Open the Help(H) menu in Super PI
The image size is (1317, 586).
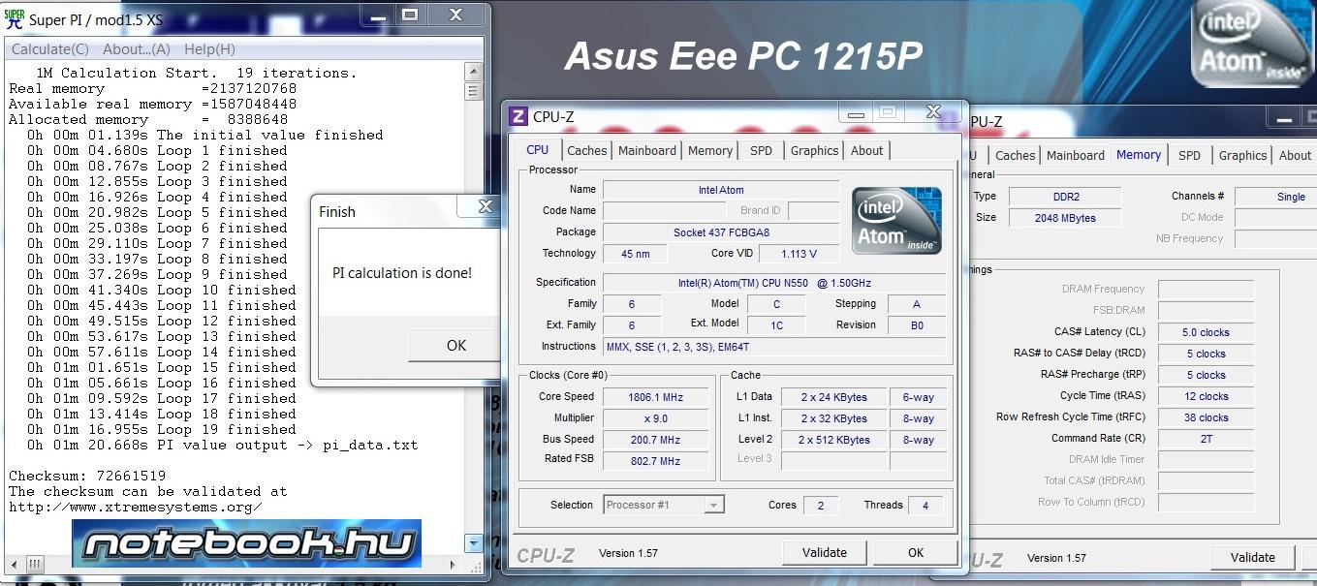[x=209, y=49]
